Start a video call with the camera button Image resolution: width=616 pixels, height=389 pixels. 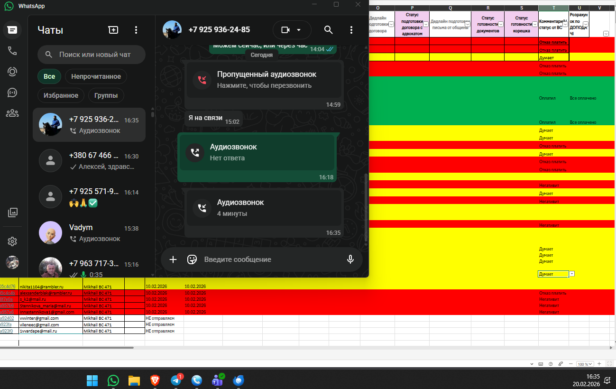tap(285, 30)
